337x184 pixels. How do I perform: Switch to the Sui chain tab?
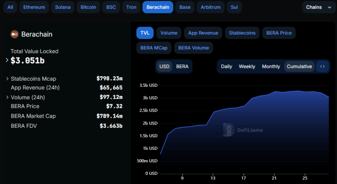(x=234, y=7)
